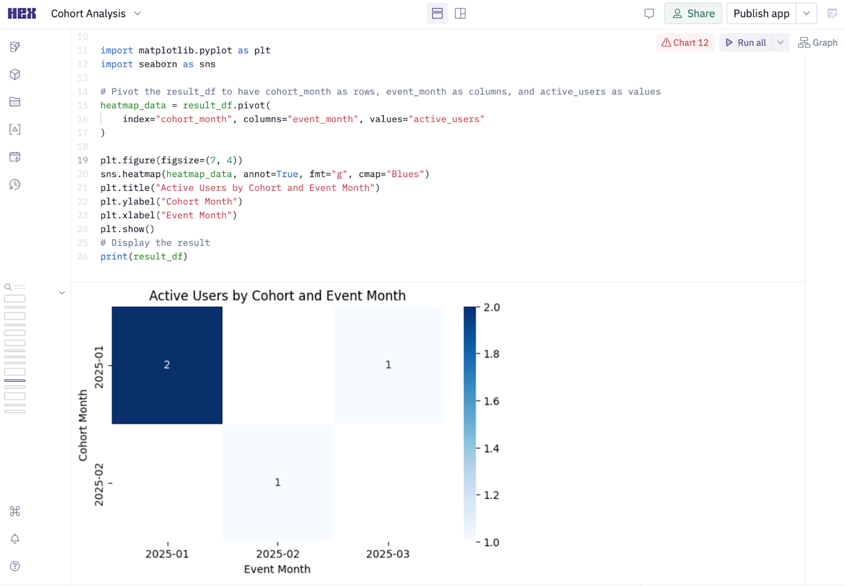Open the data browser cube icon

tap(15, 74)
